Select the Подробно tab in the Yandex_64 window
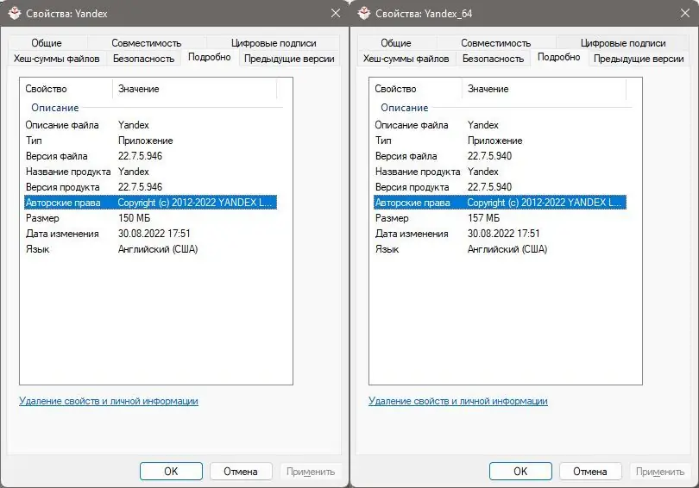699x488 pixels. (558, 57)
